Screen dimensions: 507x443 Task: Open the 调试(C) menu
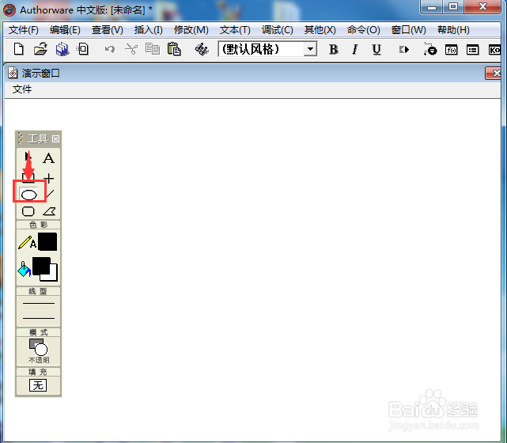coord(278,30)
